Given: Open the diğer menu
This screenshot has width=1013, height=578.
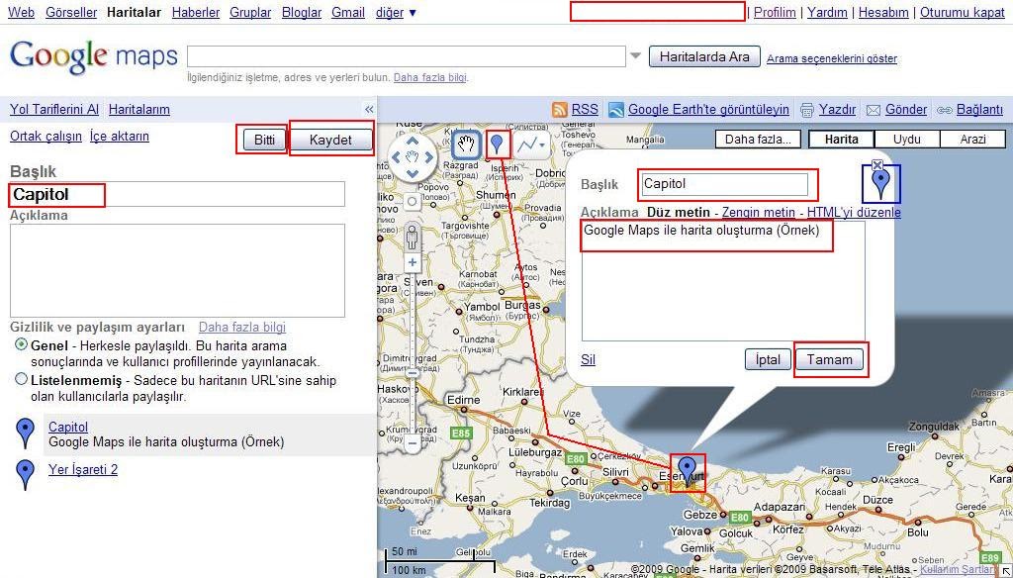Looking at the screenshot, I should [396, 12].
